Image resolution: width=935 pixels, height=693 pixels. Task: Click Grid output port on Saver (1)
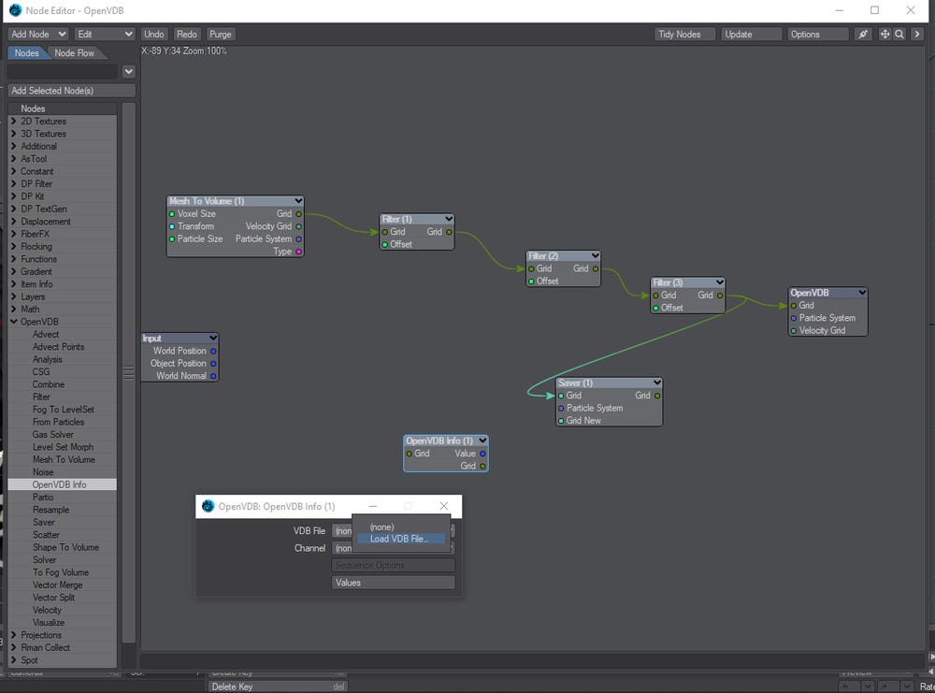click(x=657, y=396)
